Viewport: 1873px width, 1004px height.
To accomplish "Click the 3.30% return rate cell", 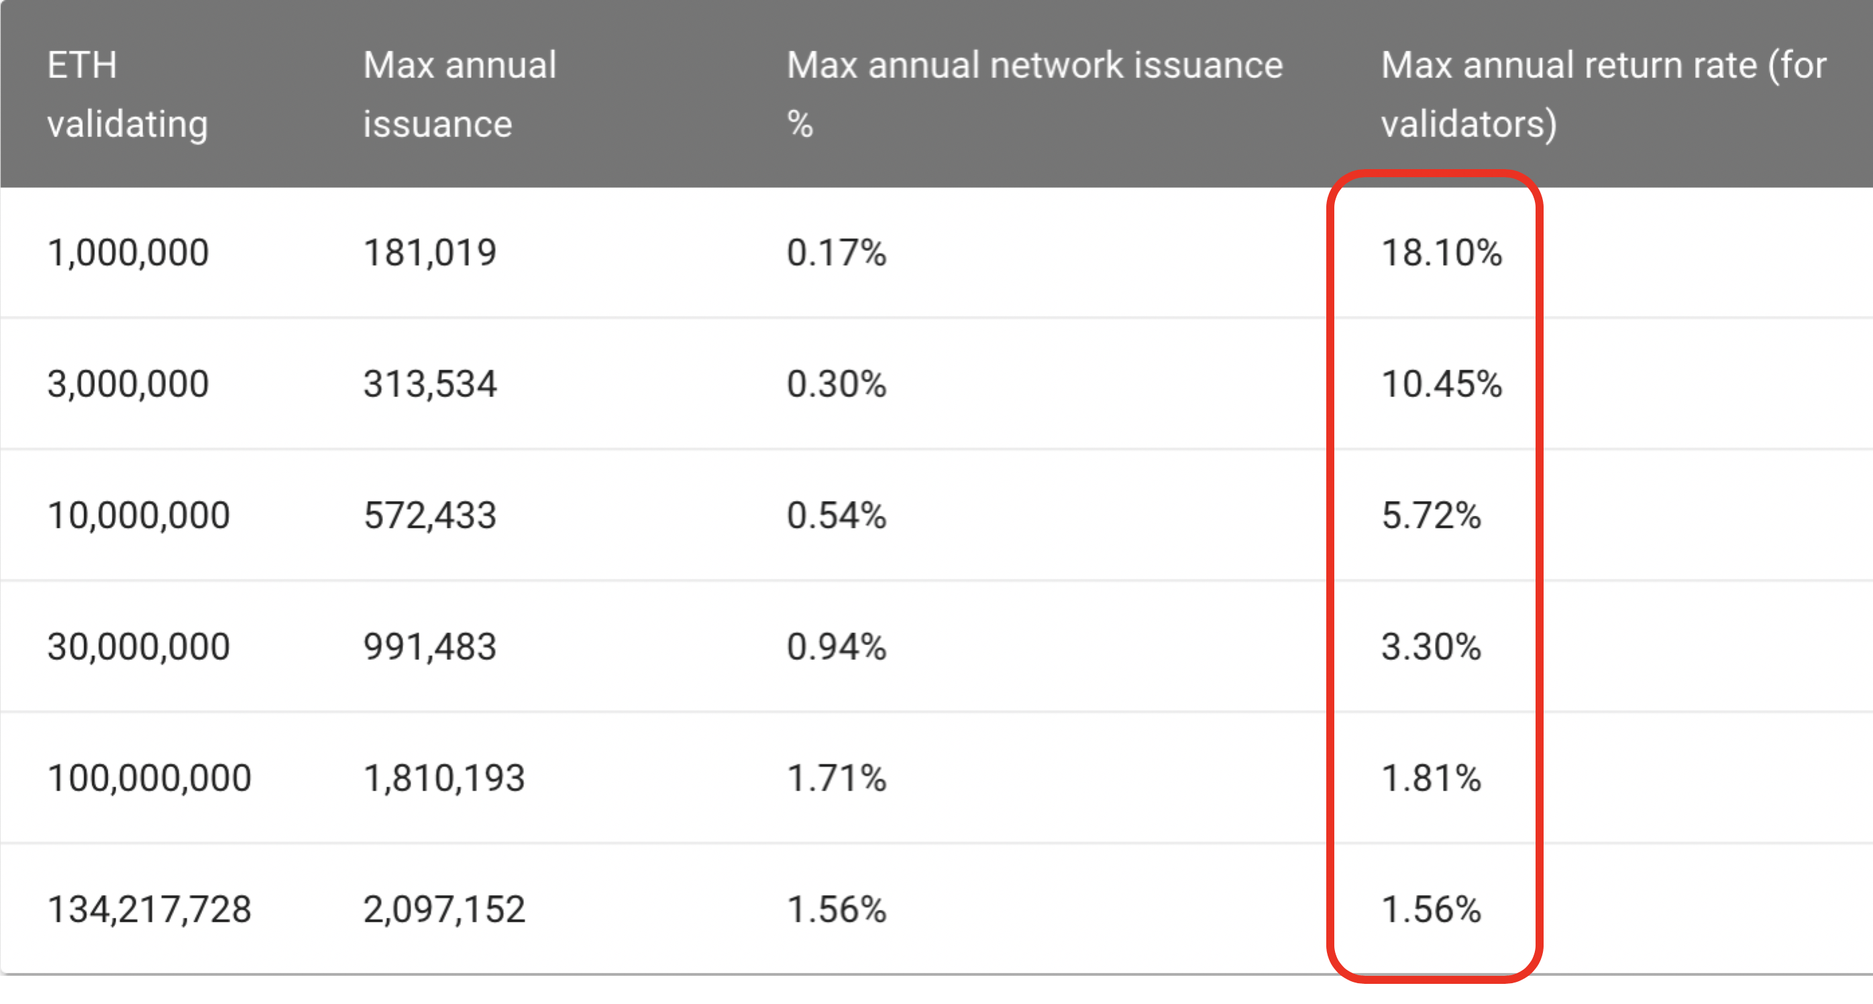I will tap(1431, 647).
